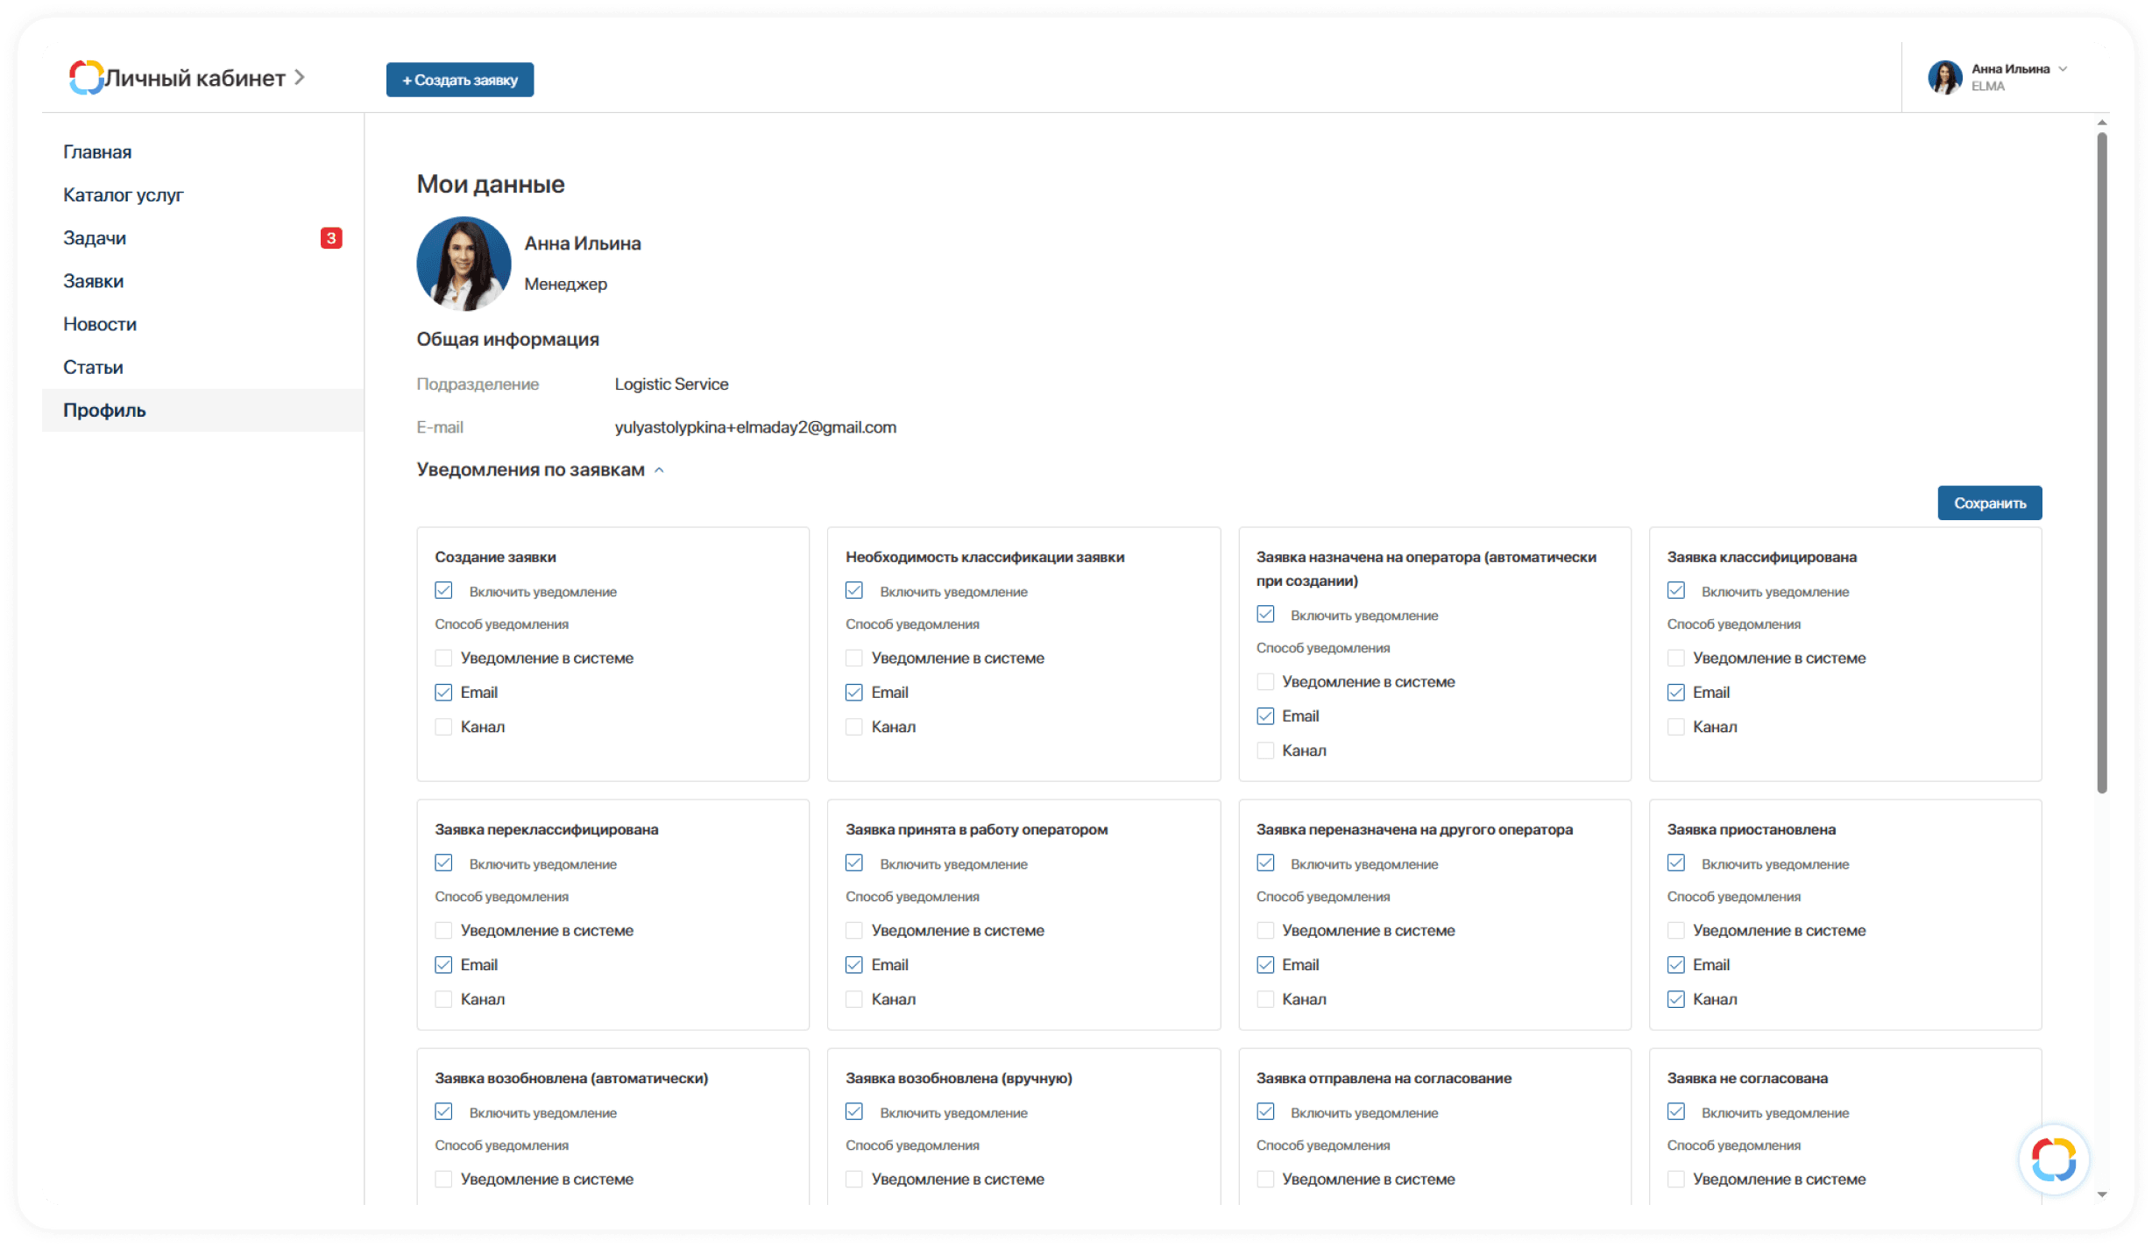This screenshot has height=1247, width=2152.
Task: Enable Уведомление в системе for Заявка классифицирована
Action: pyautogui.click(x=1675, y=659)
